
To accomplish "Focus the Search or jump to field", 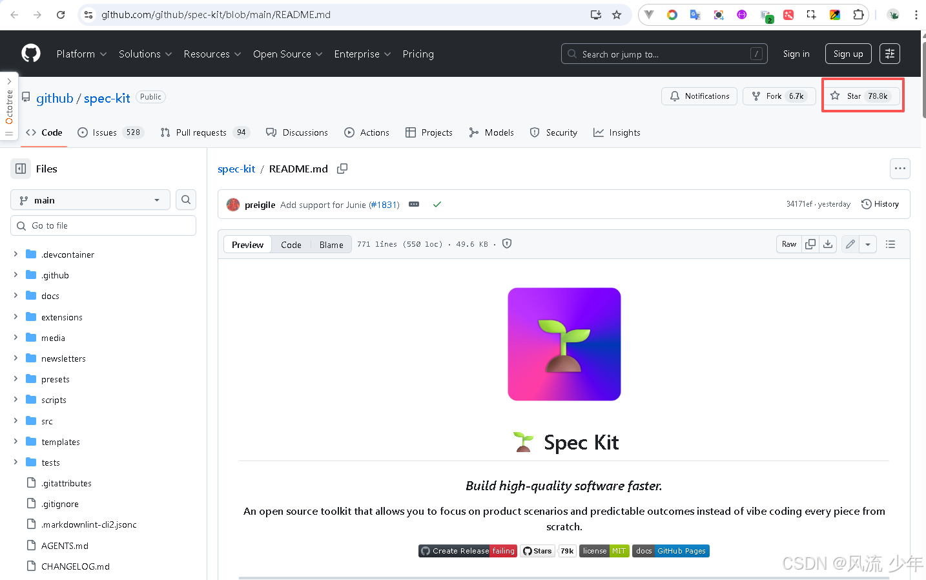I will point(664,54).
